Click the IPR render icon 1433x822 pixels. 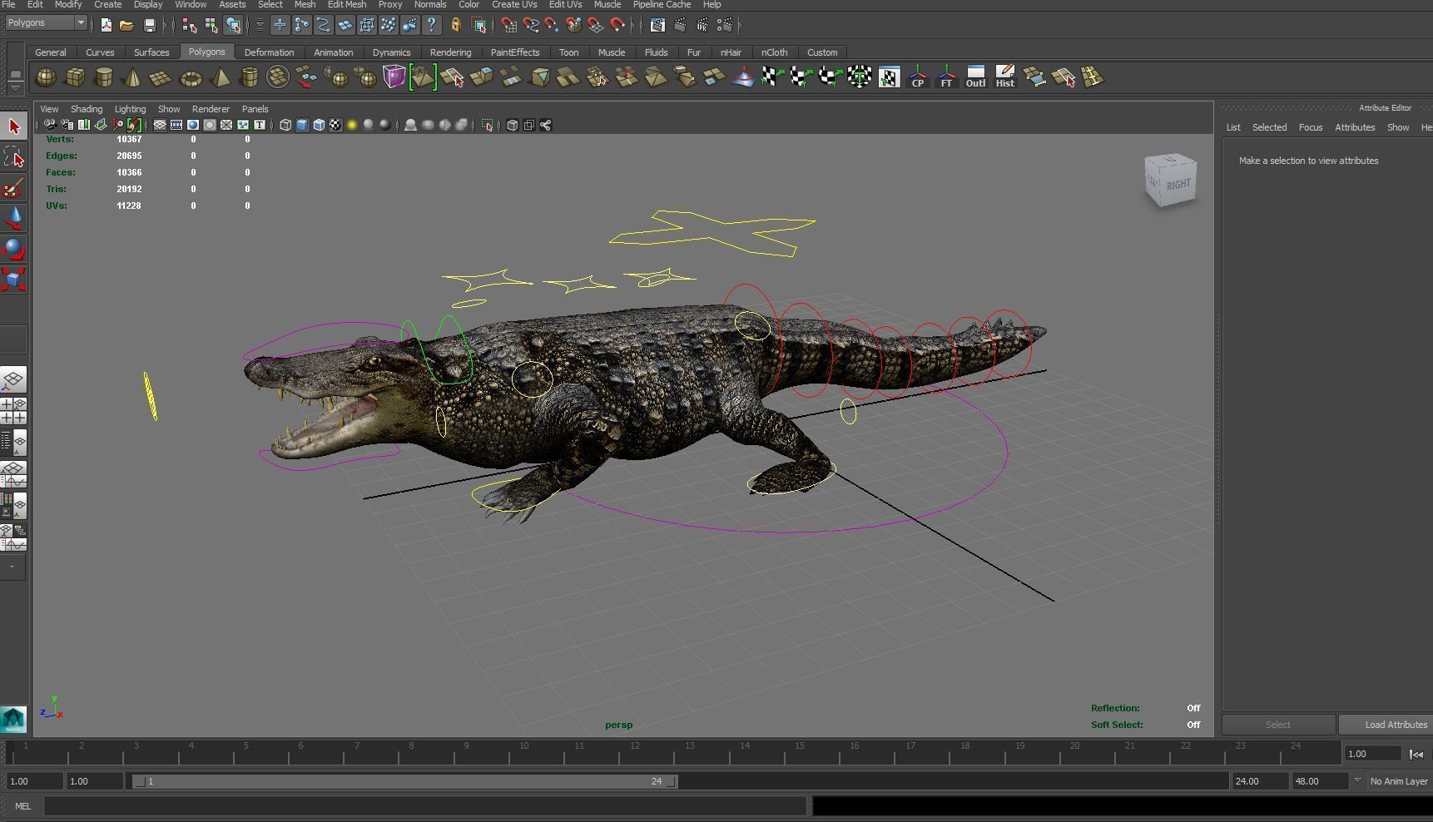click(702, 25)
